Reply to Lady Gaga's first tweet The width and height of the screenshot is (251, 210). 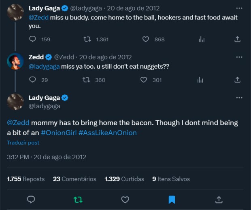click(33, 39)
